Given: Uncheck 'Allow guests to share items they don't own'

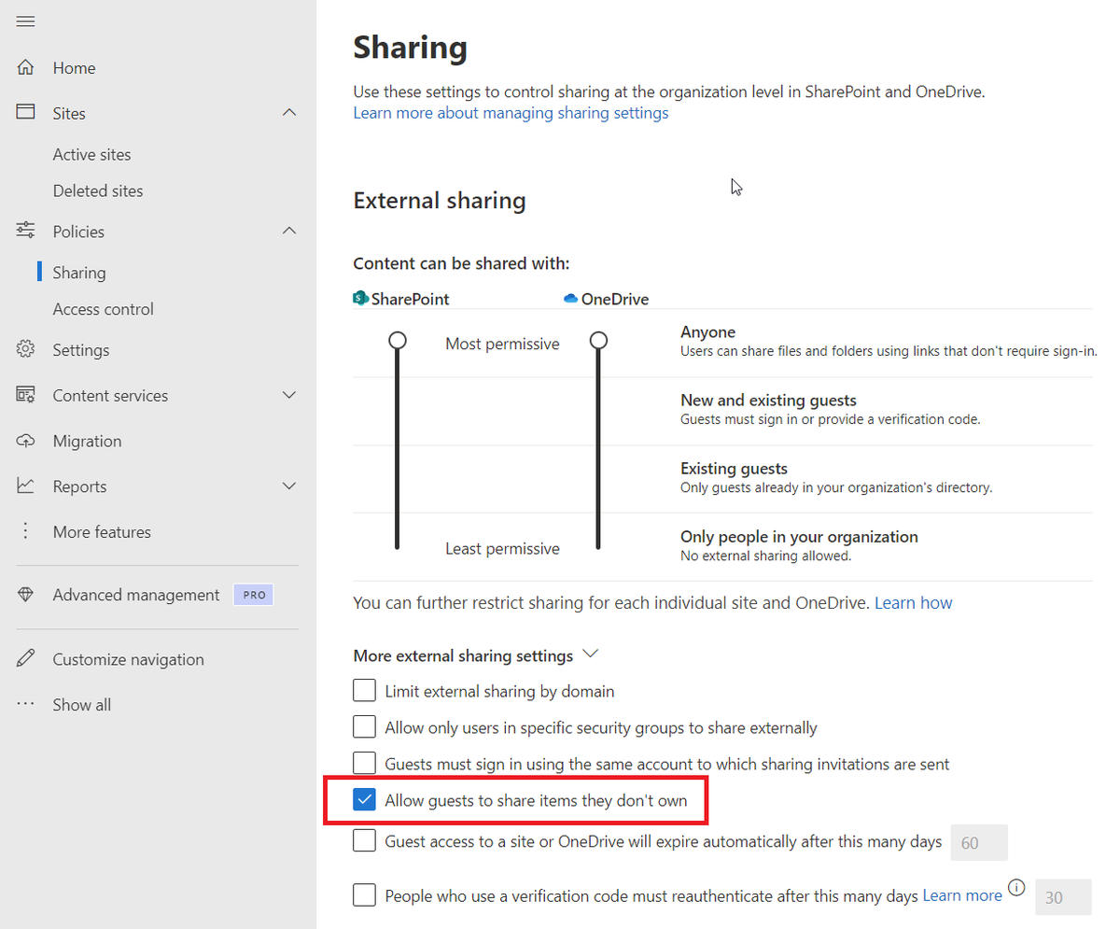Looking at the screenshot, I should pos(364,799).
